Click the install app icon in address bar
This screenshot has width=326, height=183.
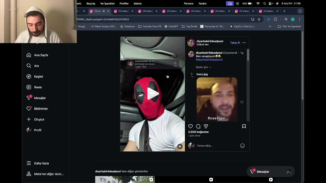pos(253,19)
